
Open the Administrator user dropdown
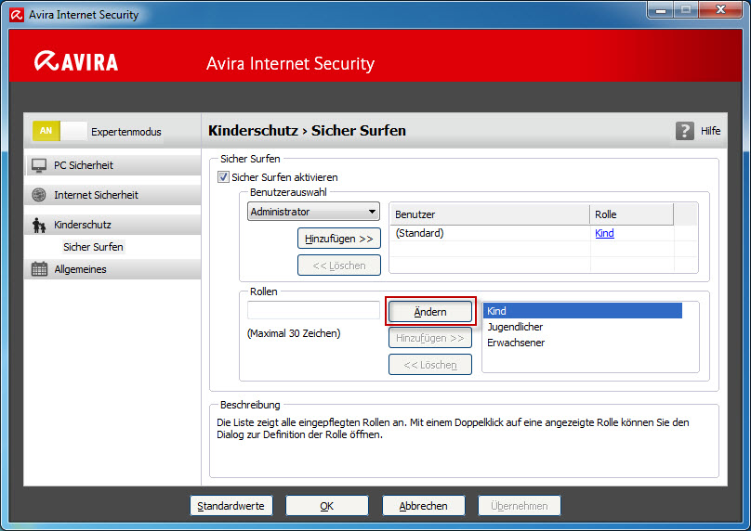coord(313,212)
